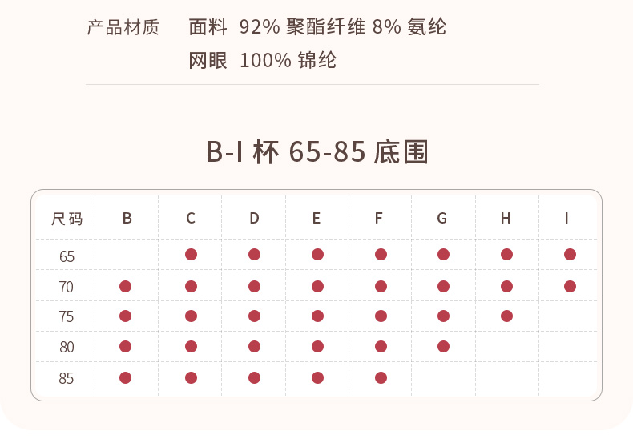This screenshot has width=633, height=443.
Task: Click the red dot for 65 cup I
Action: coord(570,255)
